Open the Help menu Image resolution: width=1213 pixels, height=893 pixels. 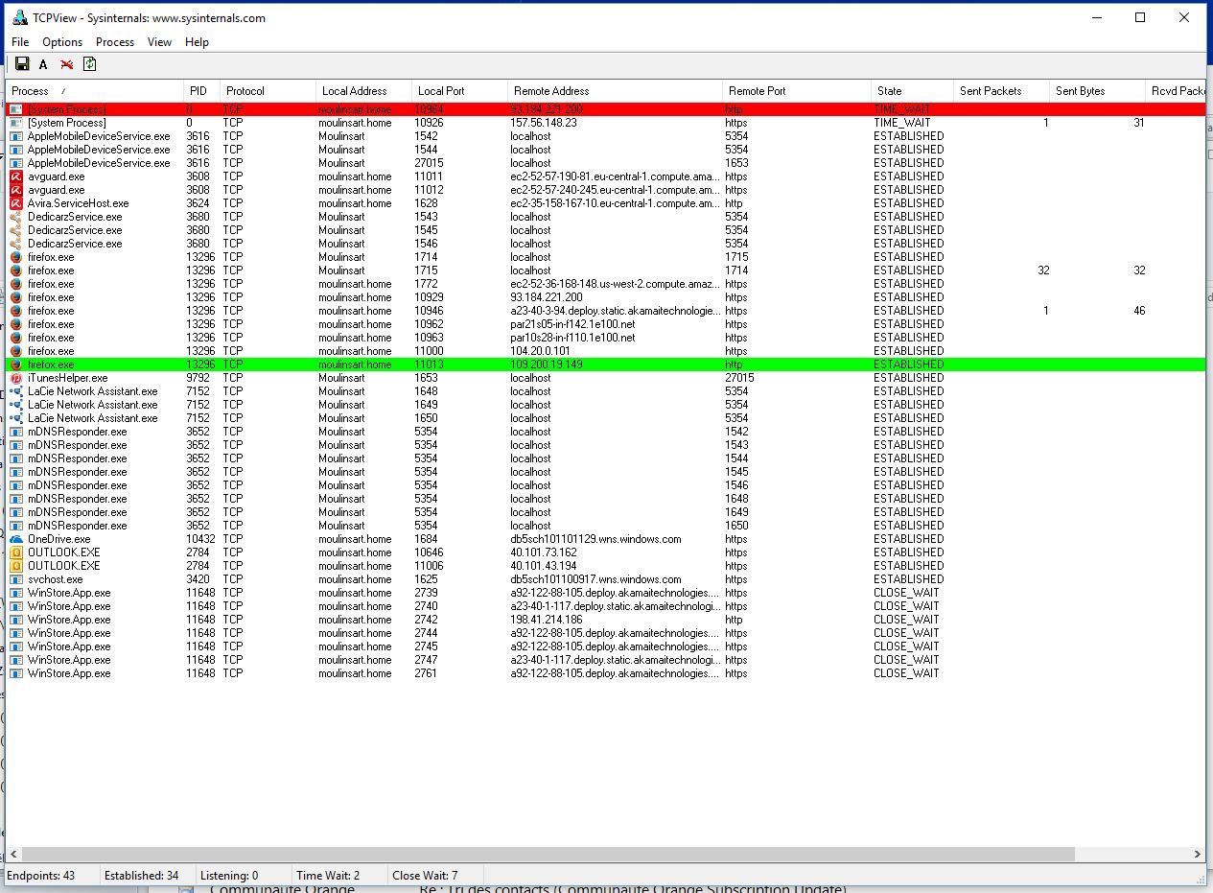click(197, 42)
